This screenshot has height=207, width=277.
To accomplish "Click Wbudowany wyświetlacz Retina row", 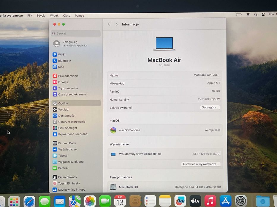I will click(165, 154).
